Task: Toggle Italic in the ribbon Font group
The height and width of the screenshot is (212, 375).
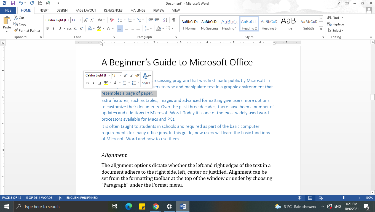Action: 53,28
